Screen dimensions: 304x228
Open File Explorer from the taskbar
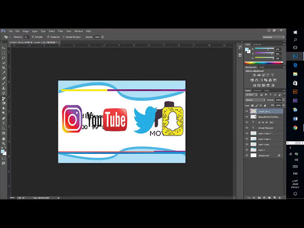(x=295, y=74)
